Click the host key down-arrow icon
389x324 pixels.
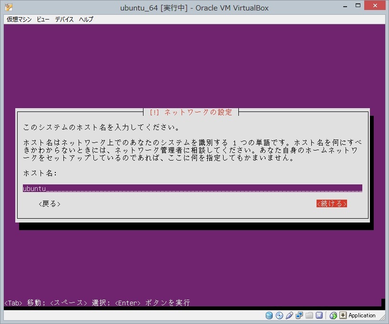[343, 315]
